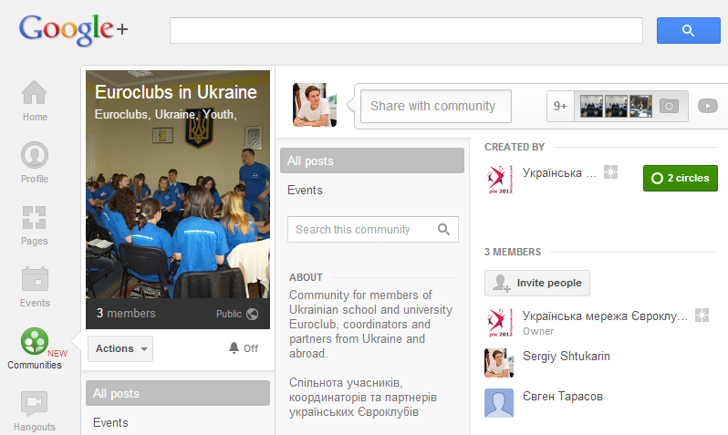Open Sergiy Shtukarin's profile name
This screenshot has width=728, height=435.
coord(566,356)
